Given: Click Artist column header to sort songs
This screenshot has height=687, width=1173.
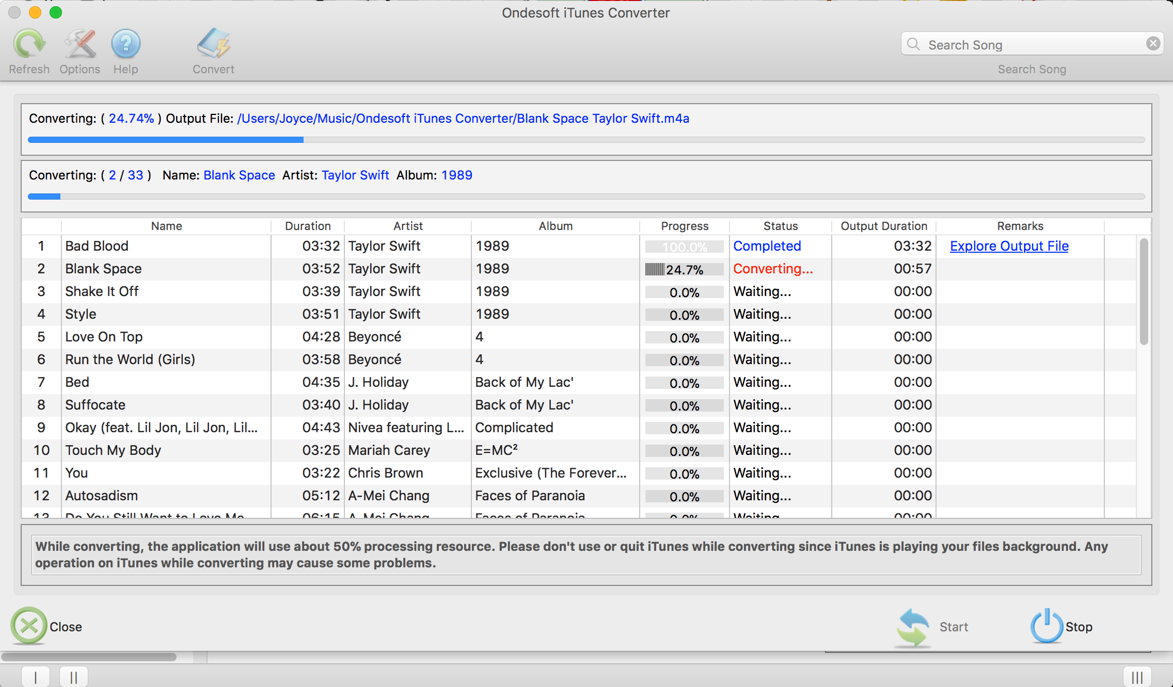Looking at the screenshot, I should point(407,226).
